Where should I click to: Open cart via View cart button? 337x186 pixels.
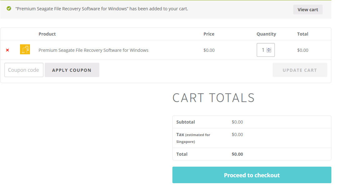click(308, 10)
